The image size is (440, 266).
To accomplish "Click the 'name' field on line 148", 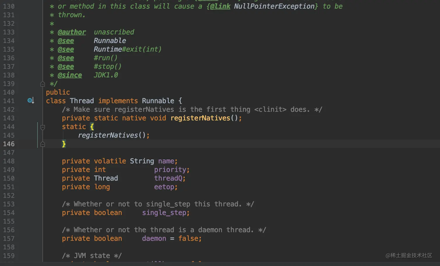I will click(x=166, y=161).
